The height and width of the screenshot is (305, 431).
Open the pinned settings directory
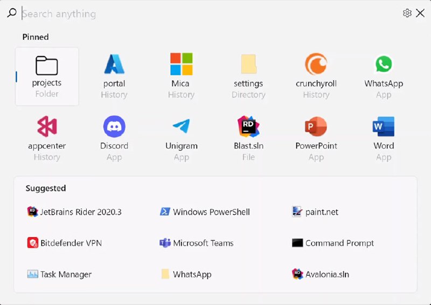coord(248,76)
